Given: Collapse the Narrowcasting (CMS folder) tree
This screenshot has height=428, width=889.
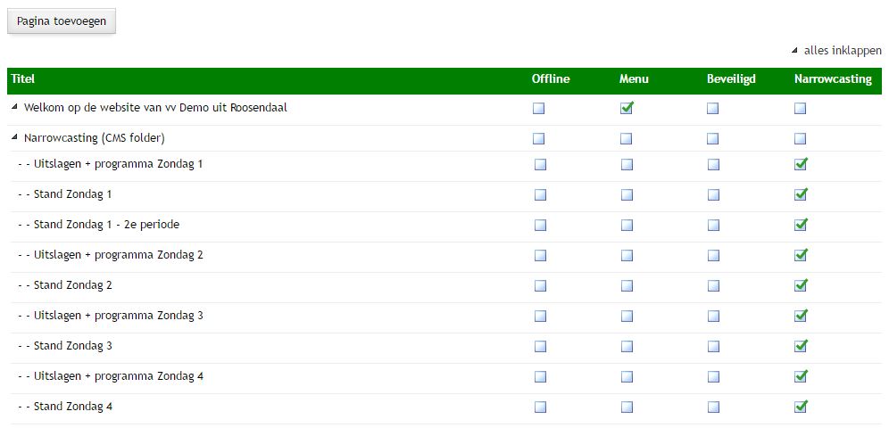Looking at the screenshot, I should point(15,138).
